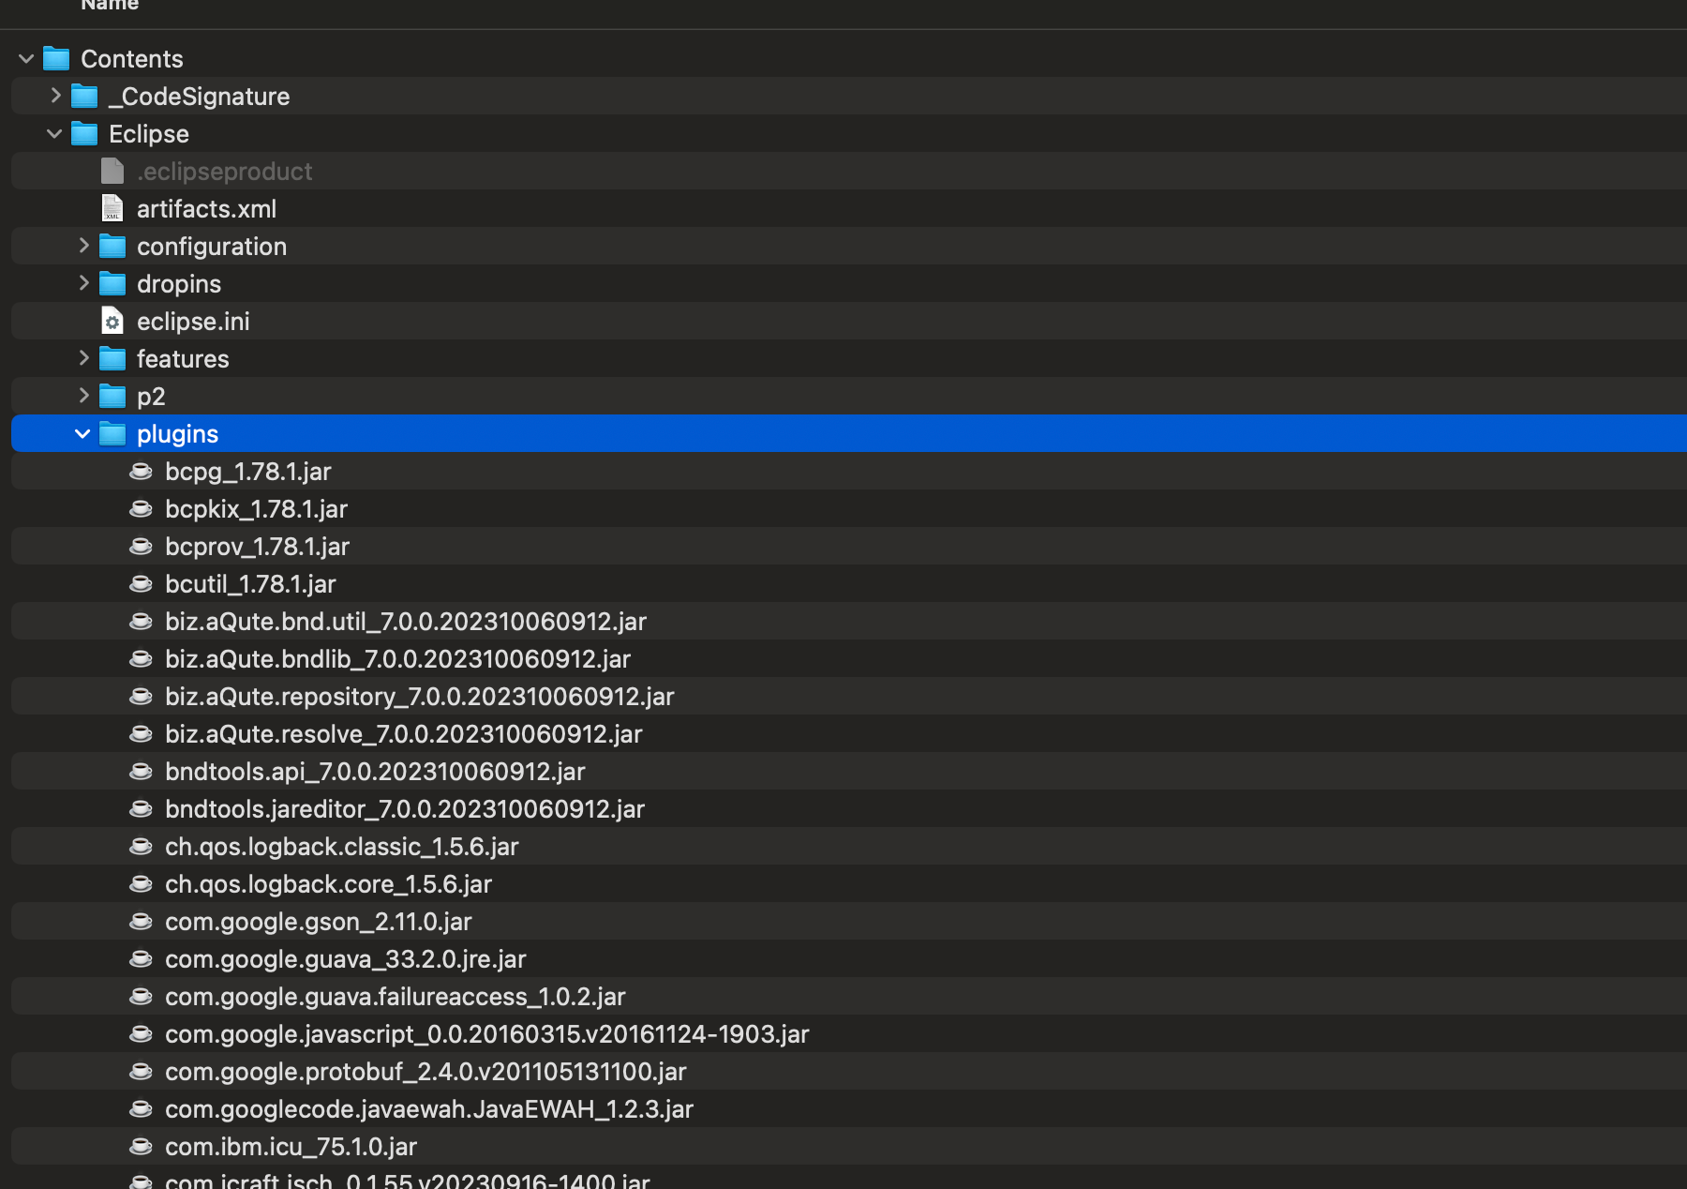Screen dimensions: 1687x1189
Task: Select the artifacts.xml file name
Action: click(x=206, y=209)
